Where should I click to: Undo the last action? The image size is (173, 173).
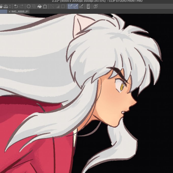coord(16,6)
